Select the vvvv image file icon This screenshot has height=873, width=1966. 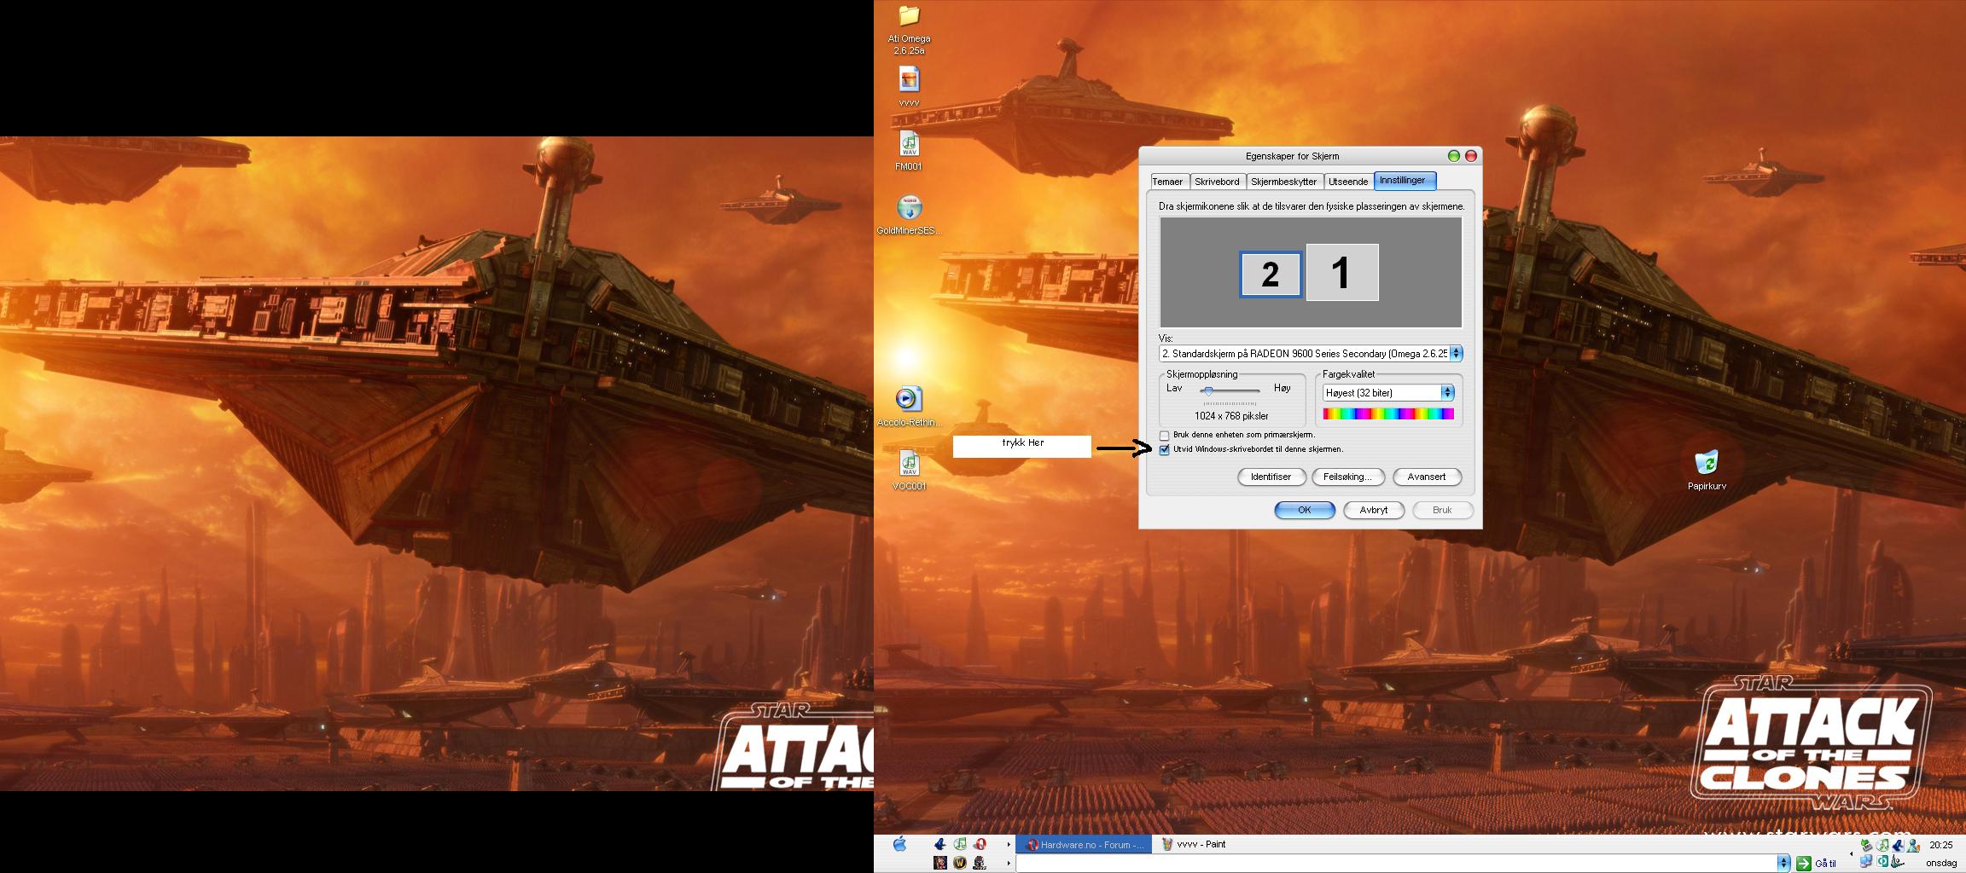(x=909, y=80)
